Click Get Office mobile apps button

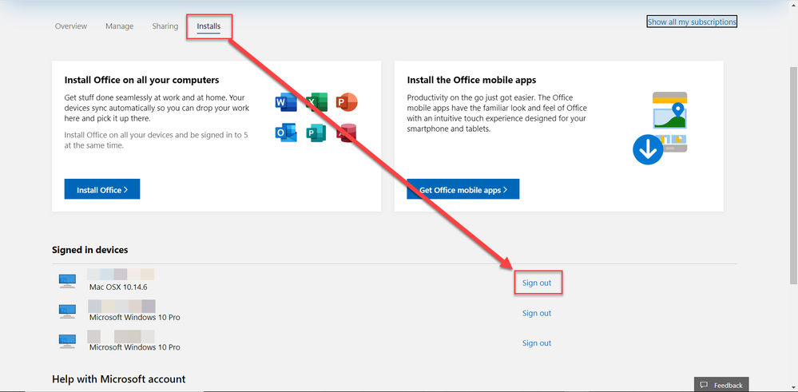point(463,189)
